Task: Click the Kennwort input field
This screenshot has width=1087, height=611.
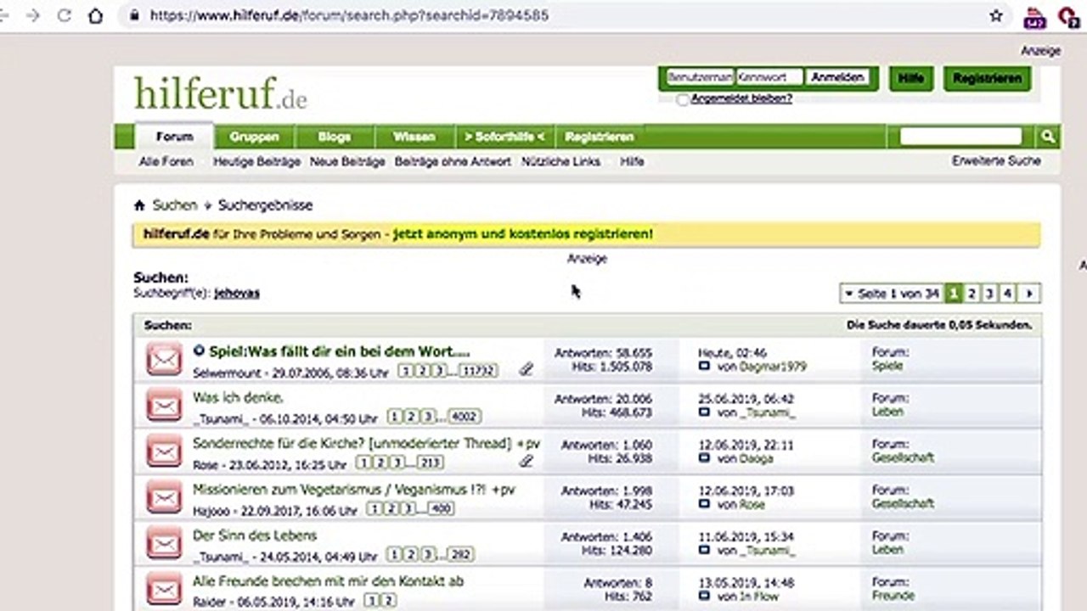Action: tap(769, 77)
